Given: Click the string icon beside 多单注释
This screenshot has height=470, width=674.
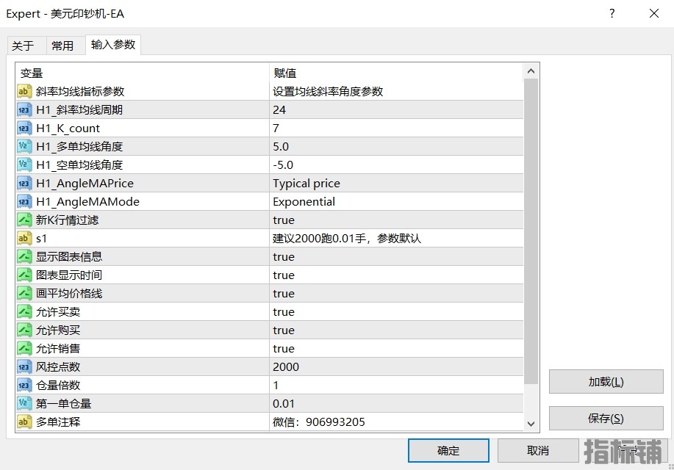Looking at the screenshot, I should [x=24, y=422].
